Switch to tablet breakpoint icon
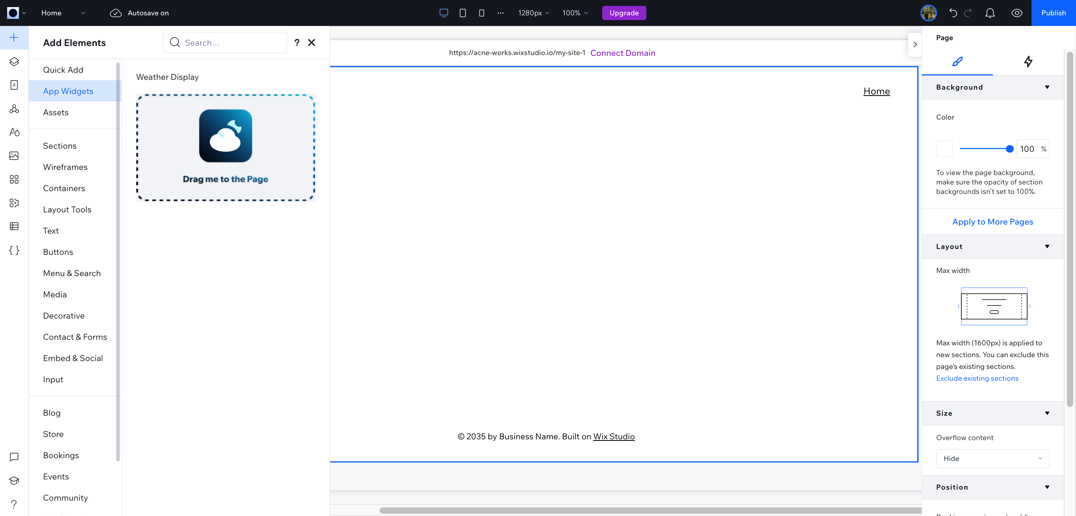 [462, 13]
